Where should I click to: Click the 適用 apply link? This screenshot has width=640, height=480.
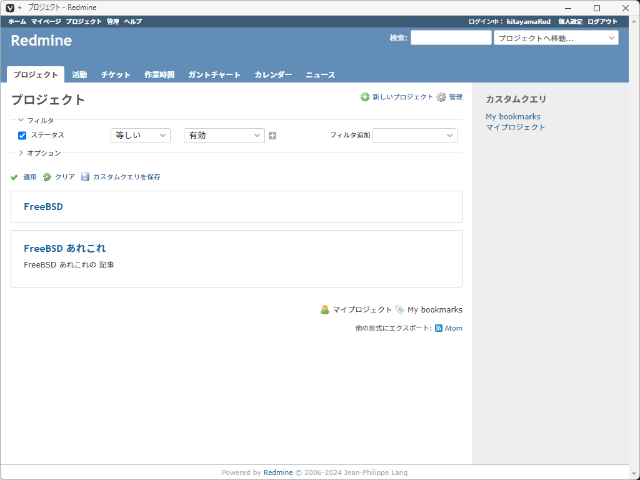point(30,177)
